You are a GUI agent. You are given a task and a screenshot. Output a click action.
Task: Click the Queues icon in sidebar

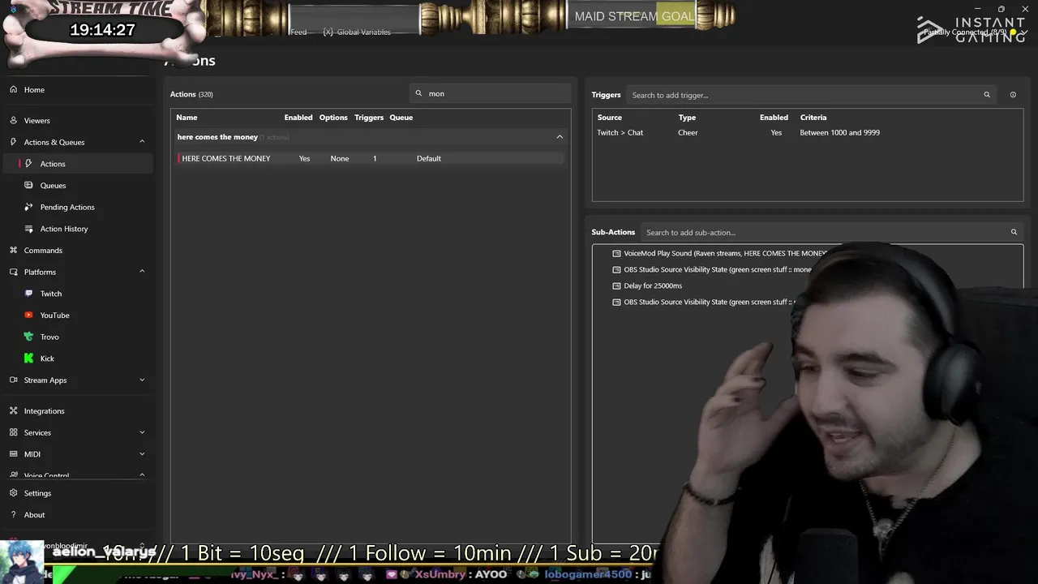[29, 186]
